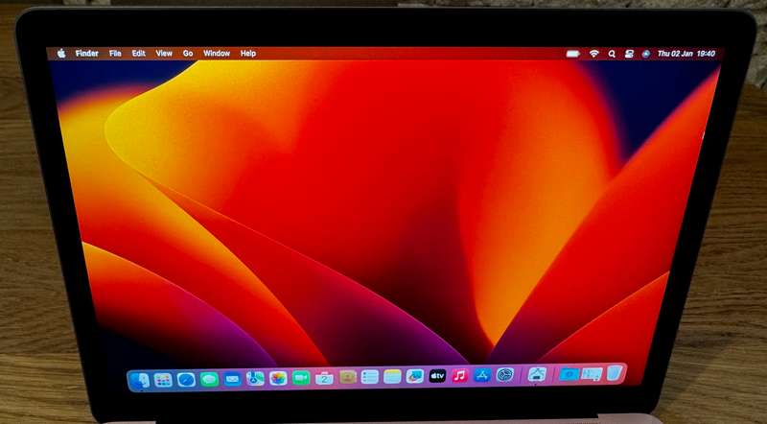767x424 pixels.
Task: Launch Music from the Dock
Action: click(x=460, y=375)
